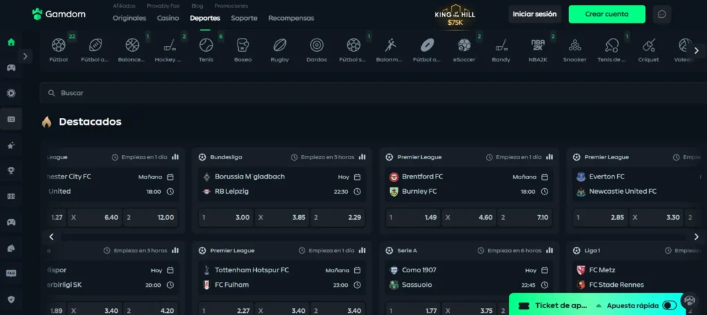Bet on Brentford at 1.49
This screenshot has width=707, height=315.
coord(413,217)
